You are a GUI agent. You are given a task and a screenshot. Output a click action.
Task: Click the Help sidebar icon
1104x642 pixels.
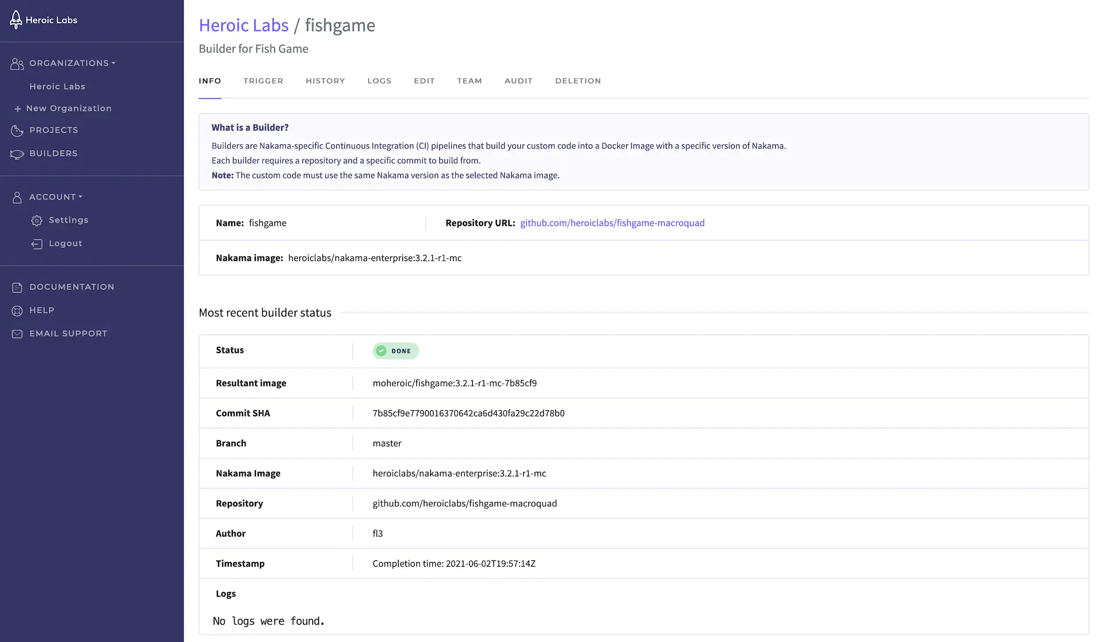[16, 309]
